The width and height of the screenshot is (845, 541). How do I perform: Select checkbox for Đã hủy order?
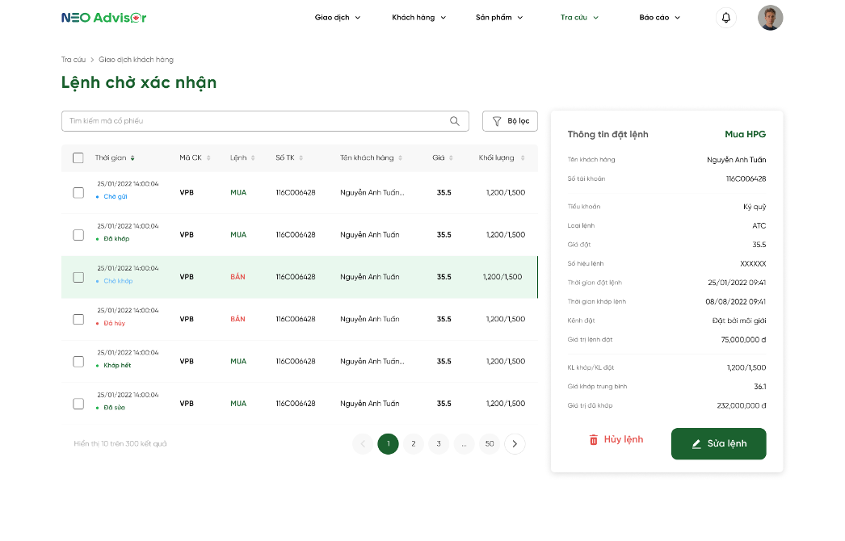pyautogui.click(x=78, y=319)
